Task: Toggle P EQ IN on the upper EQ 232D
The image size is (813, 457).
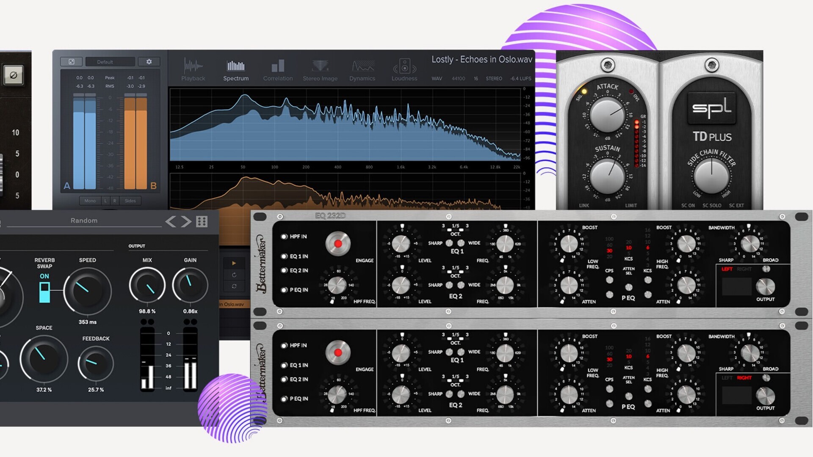Action: click(x=284, y=290)
